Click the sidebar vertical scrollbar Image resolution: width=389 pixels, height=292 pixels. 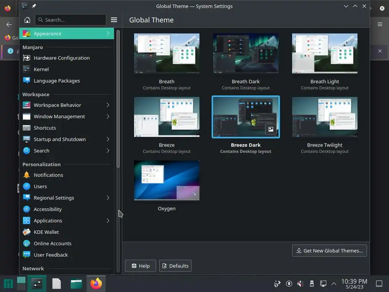point(118,99)
